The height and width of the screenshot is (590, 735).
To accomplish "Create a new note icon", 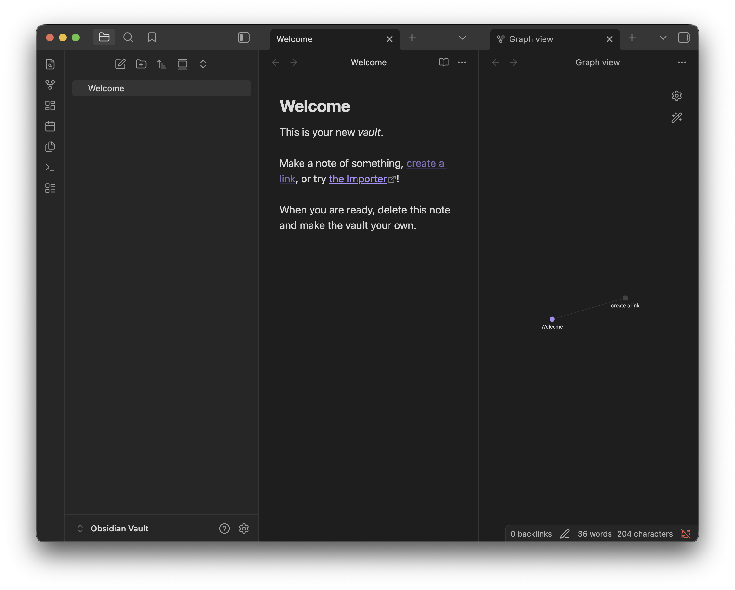I will 120,64.
